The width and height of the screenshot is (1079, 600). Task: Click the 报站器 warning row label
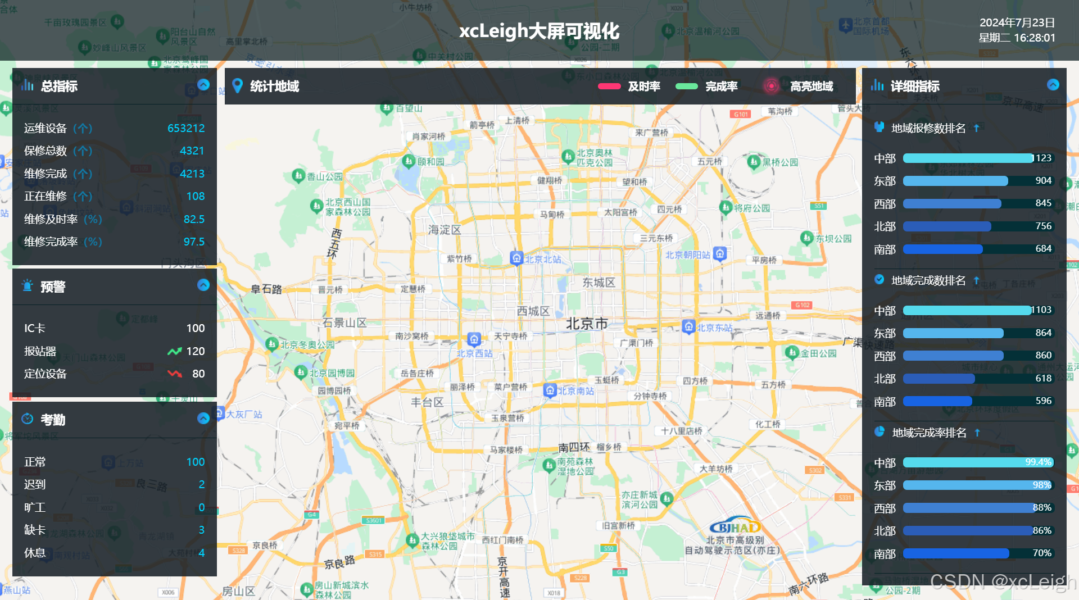[x=40, y=351]
